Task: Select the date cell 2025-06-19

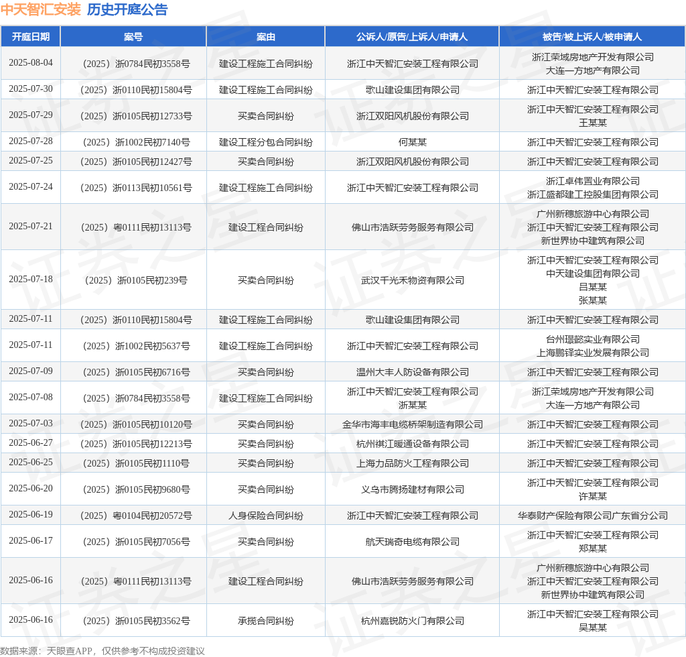Action: [31, 515]
